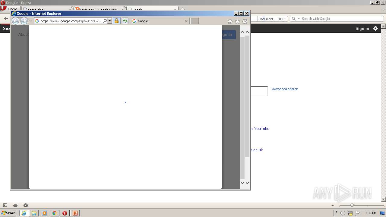This screenshot has height=217, width=386.
Task: Click the Opera zoom slider handle
Action: pyautogui.click(x=352, y=205)
